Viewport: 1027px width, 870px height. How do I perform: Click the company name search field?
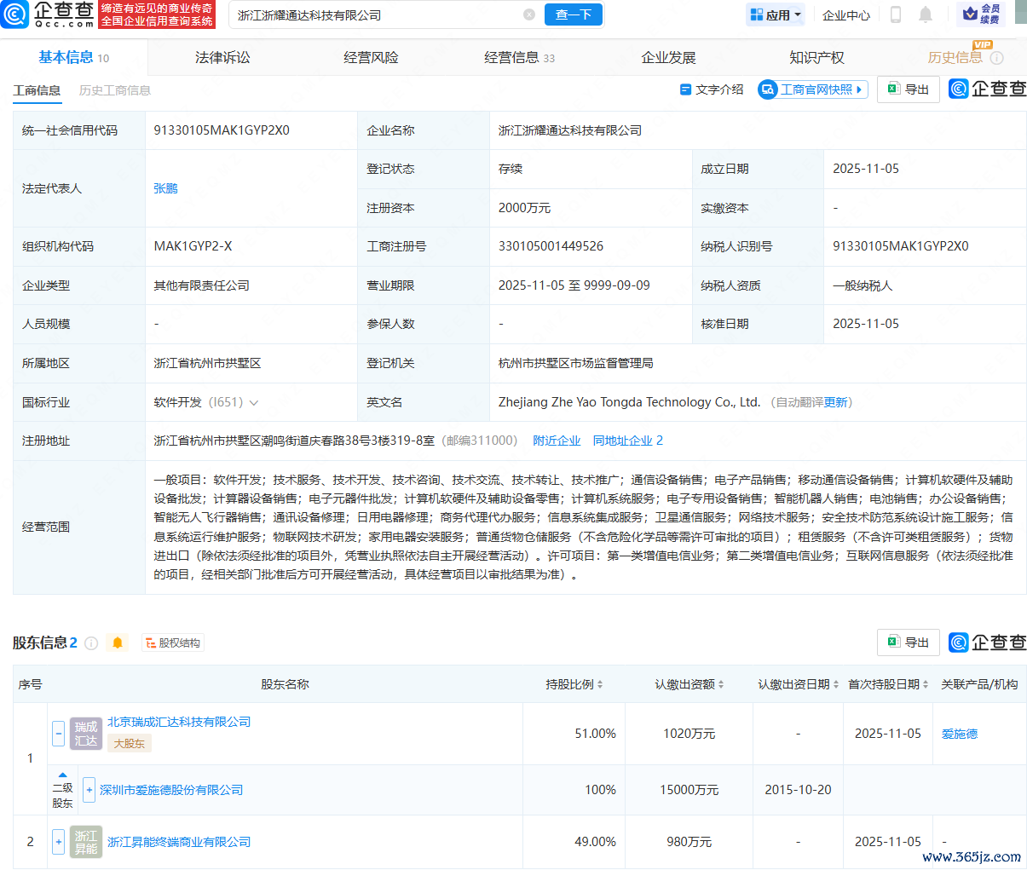tap(375, 14)
